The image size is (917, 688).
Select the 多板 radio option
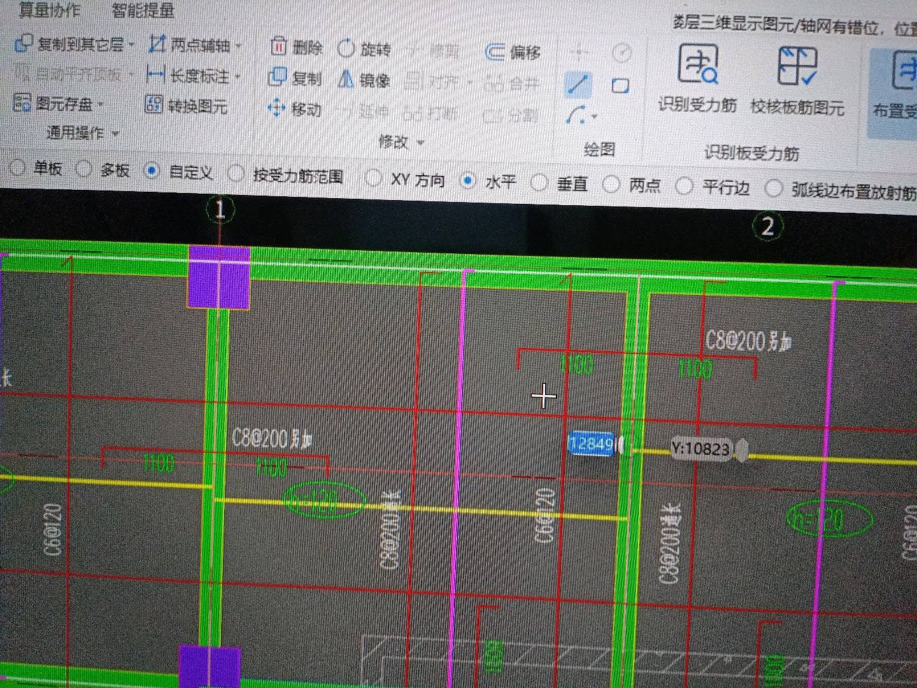click(103, 169)
